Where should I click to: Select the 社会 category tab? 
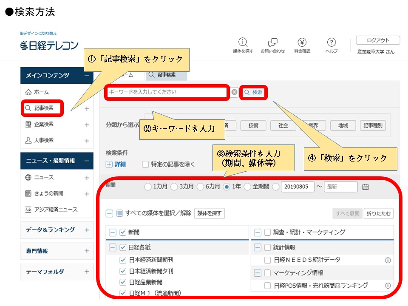click(x=283, y=125)
